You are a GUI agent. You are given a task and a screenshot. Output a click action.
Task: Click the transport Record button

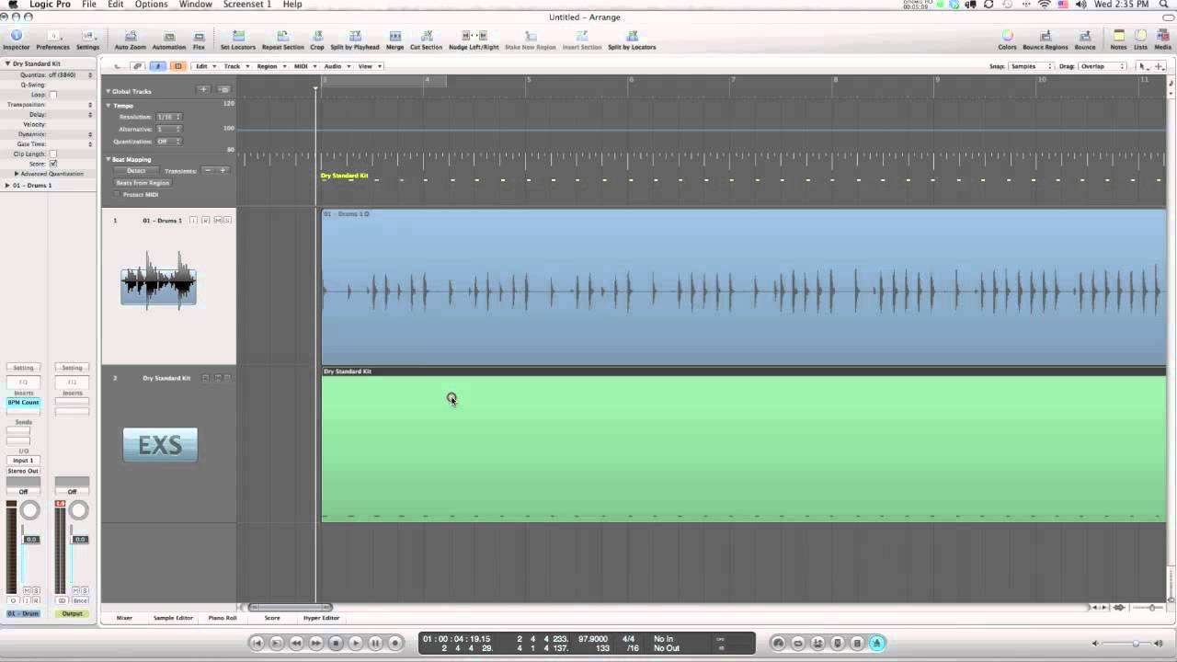[395, 643]
